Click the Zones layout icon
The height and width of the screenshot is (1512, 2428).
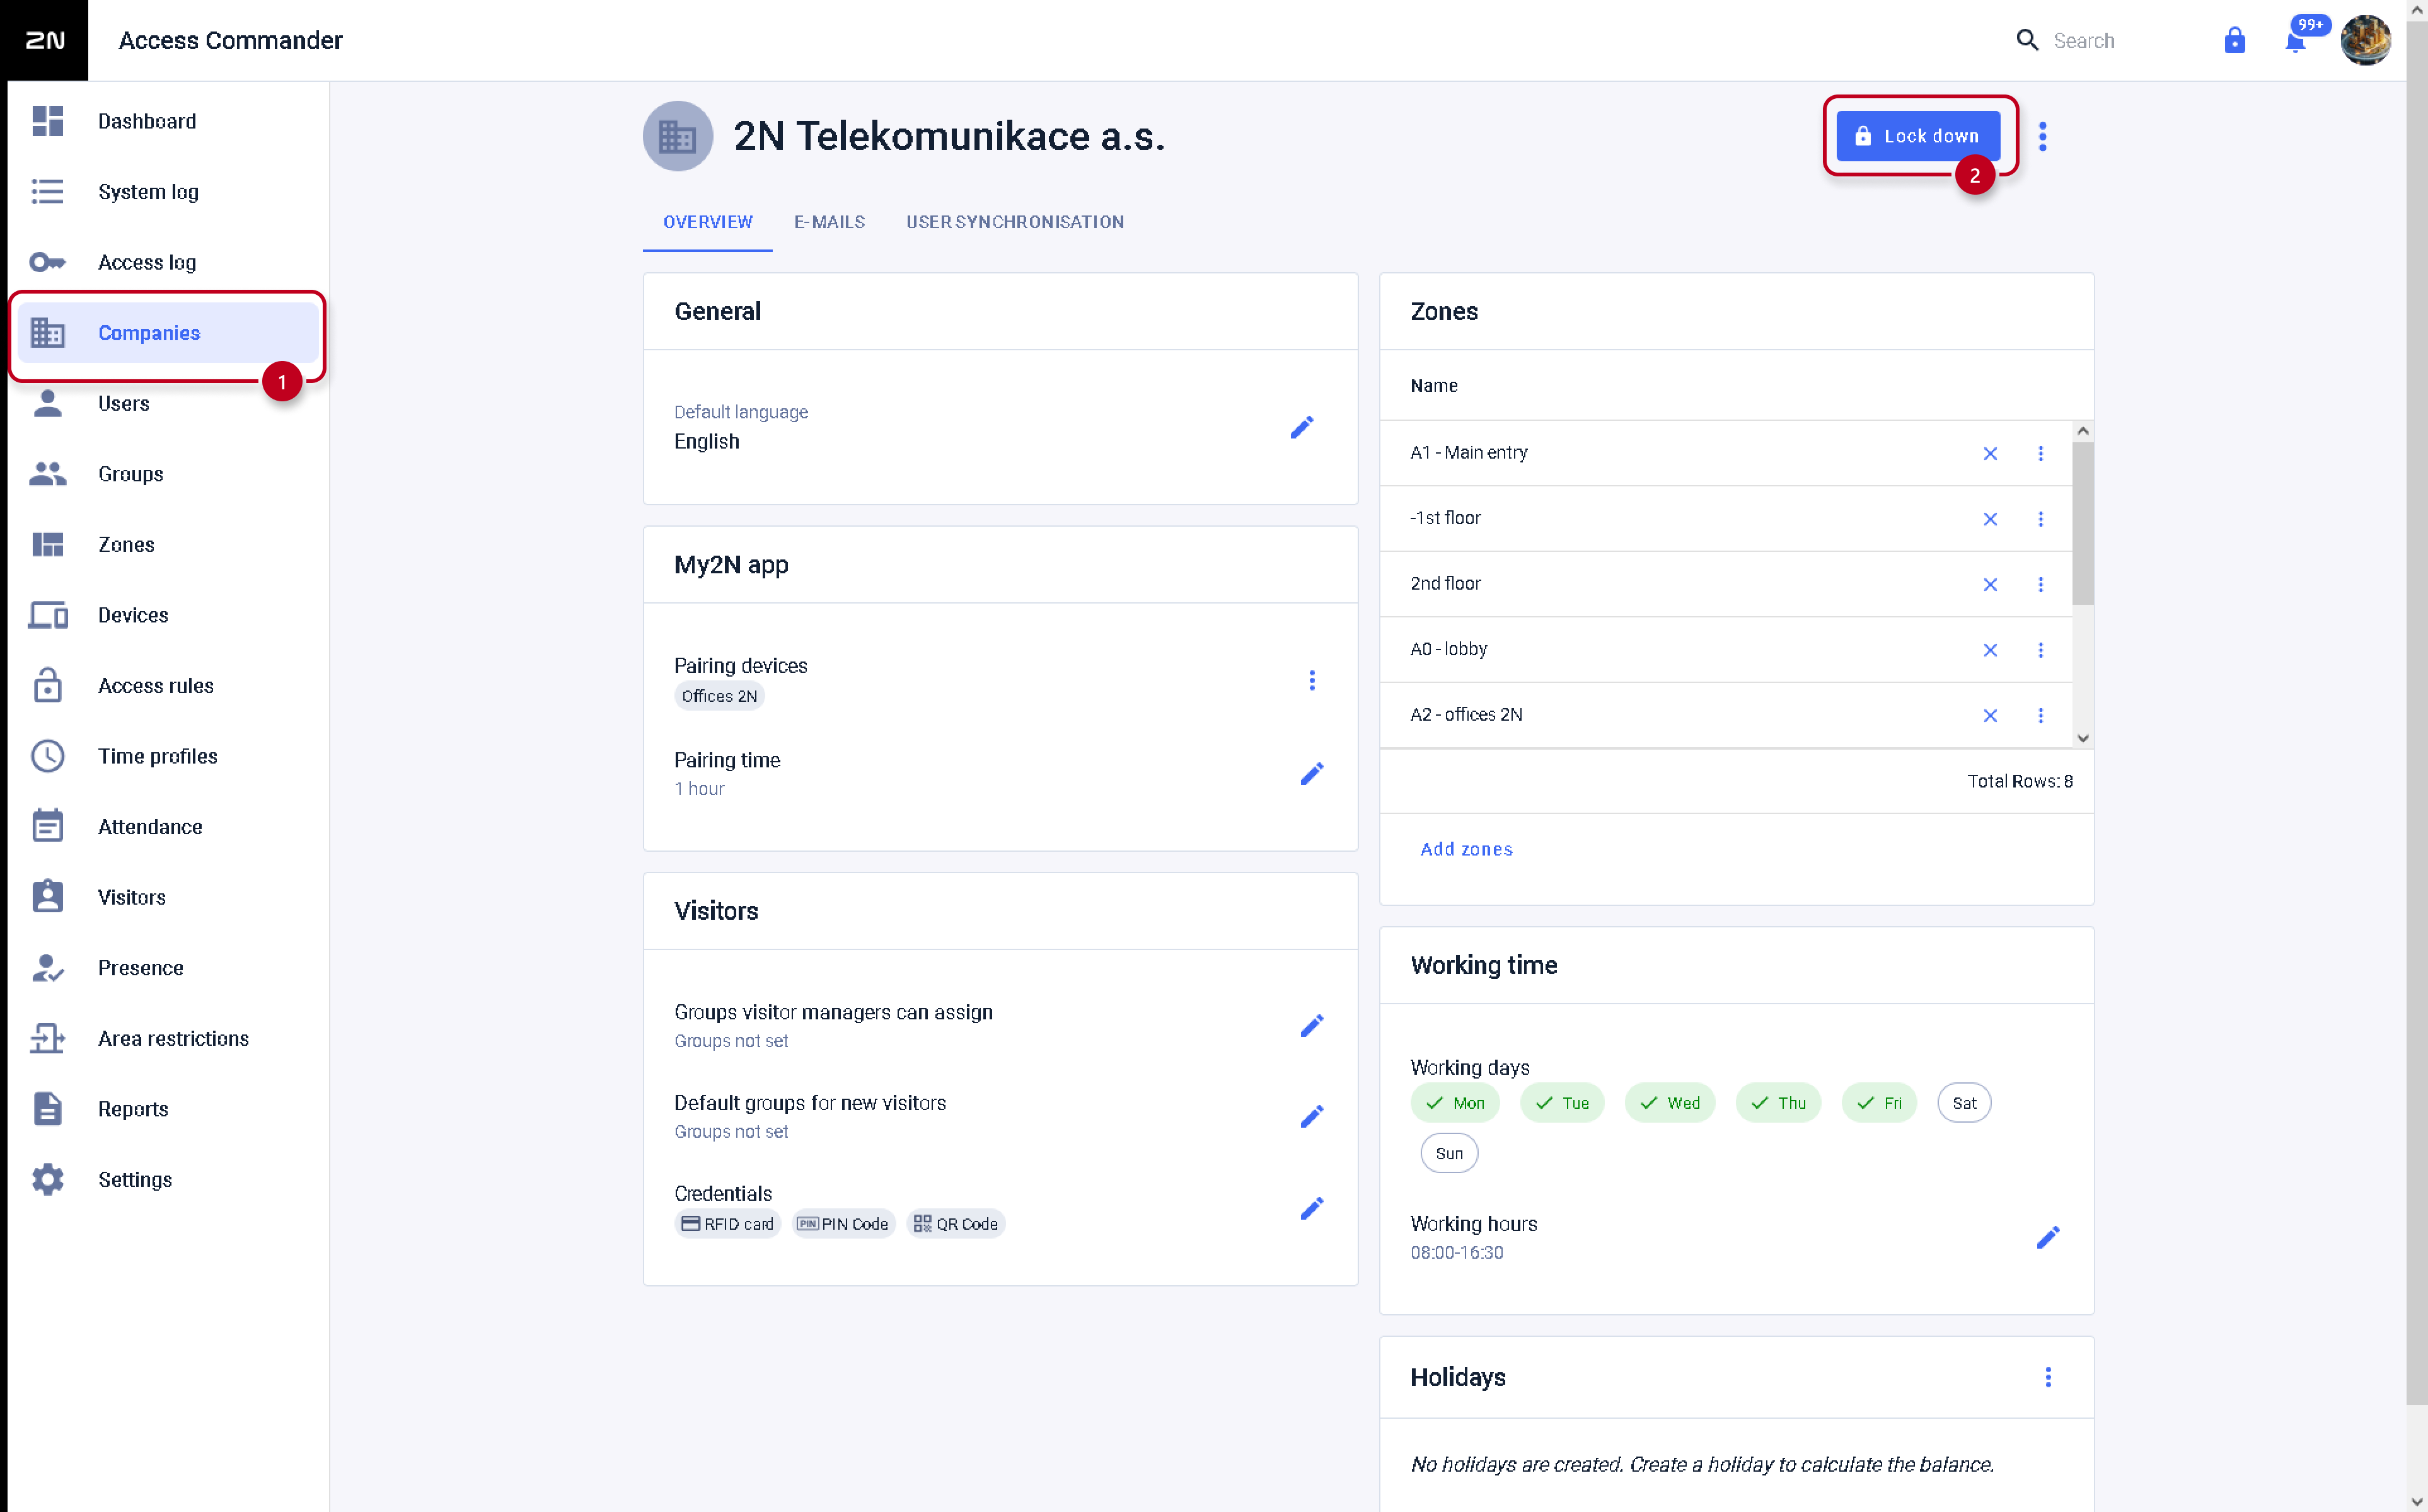point(47,544)
